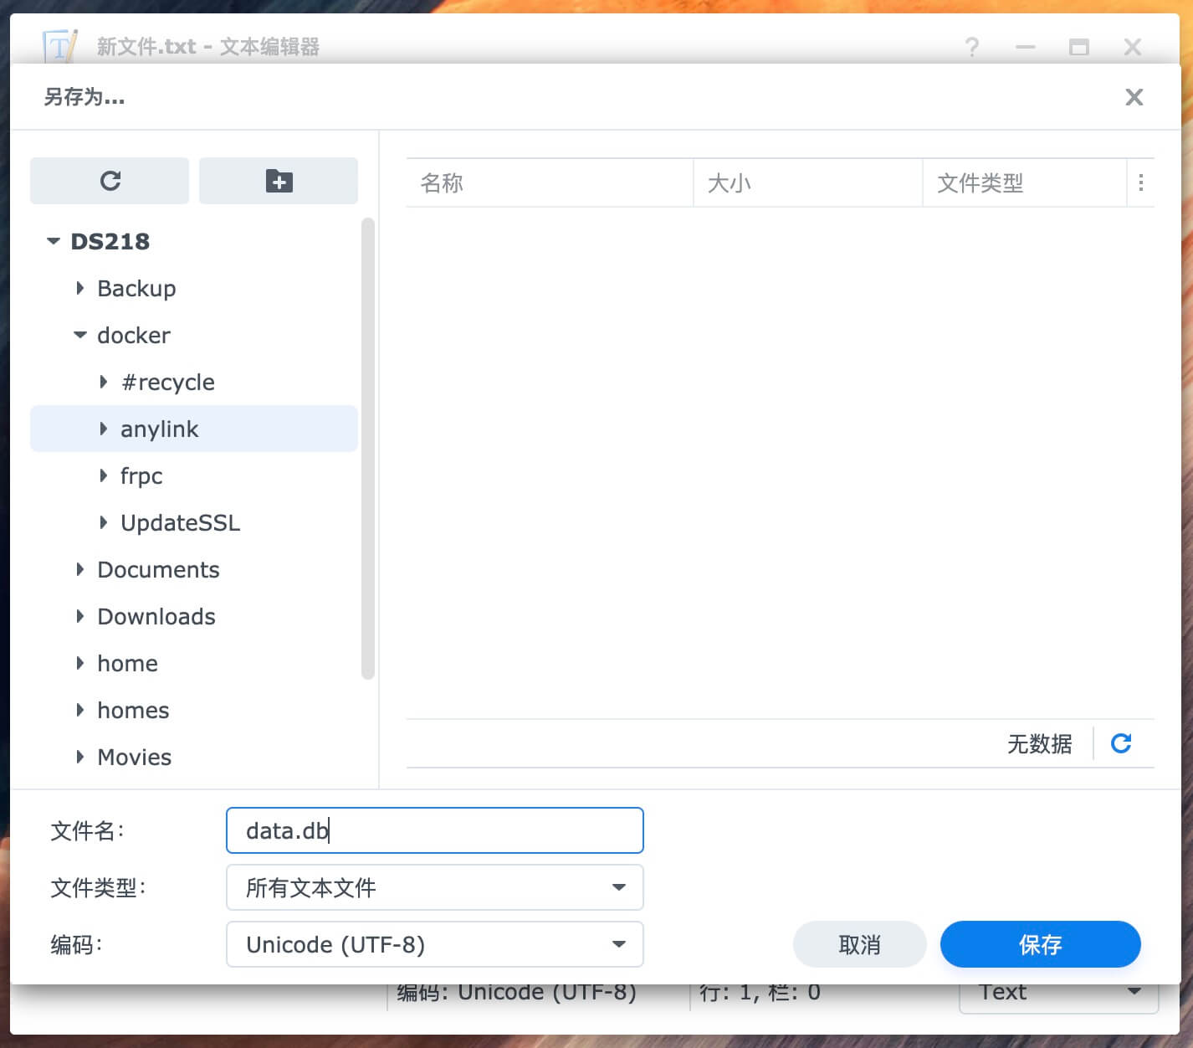
Task: Click the refresh icon above the folder tree
Action: (110, 181)
